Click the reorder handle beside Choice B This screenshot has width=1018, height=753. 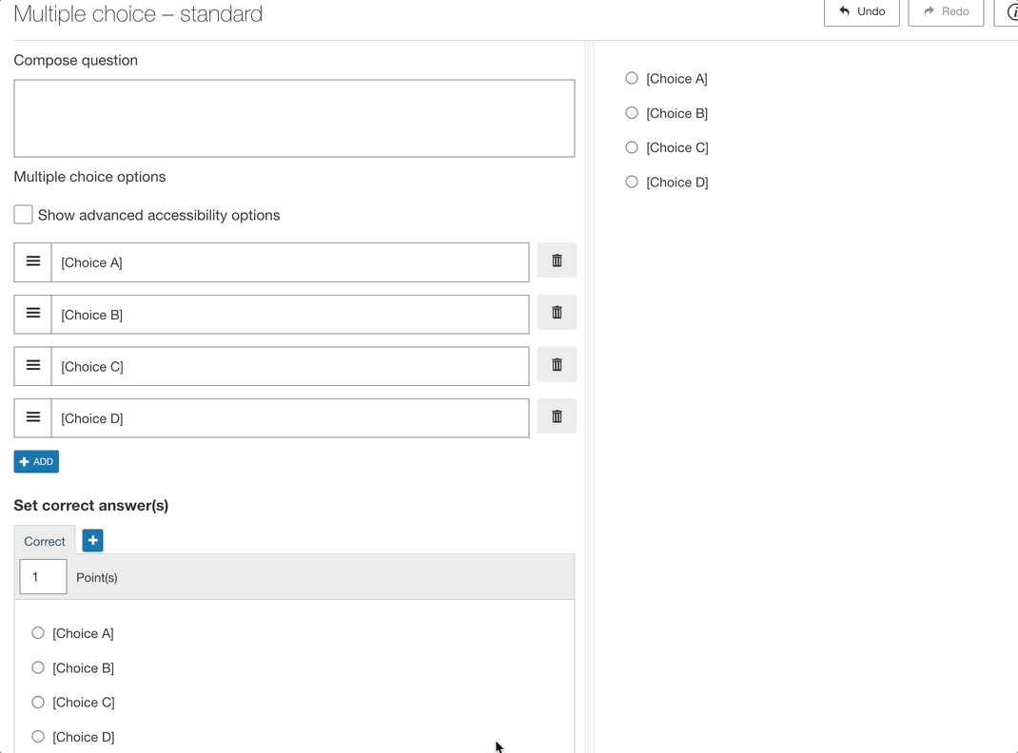[33, 314]
